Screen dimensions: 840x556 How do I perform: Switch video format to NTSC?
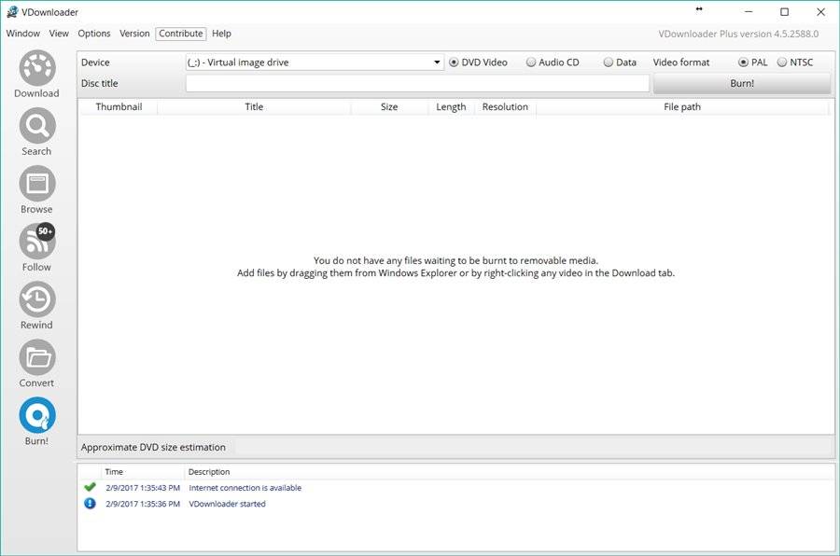point(782,63)
